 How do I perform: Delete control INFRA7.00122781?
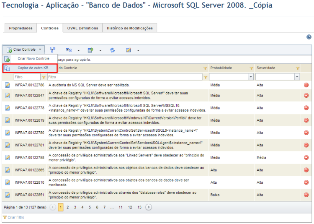point(306,145)
